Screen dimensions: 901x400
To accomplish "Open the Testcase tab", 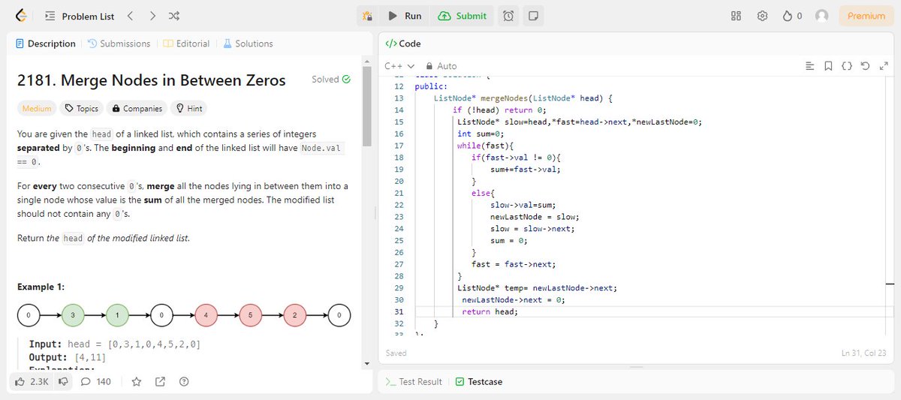I will 479,382.
